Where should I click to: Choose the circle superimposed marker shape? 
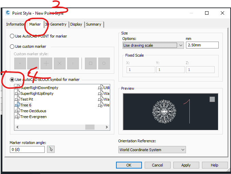104,63
